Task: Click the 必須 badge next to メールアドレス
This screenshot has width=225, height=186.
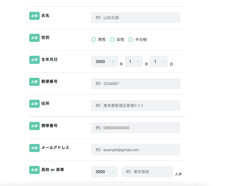Action: pos(34,148)
